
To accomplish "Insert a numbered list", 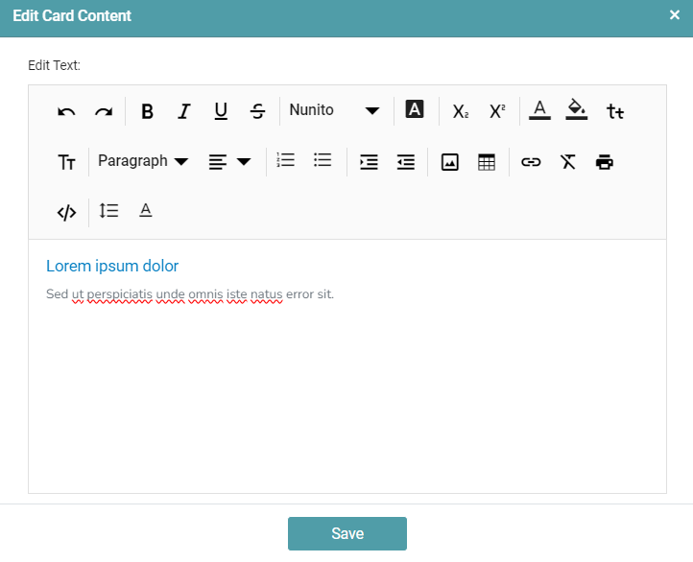I will click(x=285, y=160).
